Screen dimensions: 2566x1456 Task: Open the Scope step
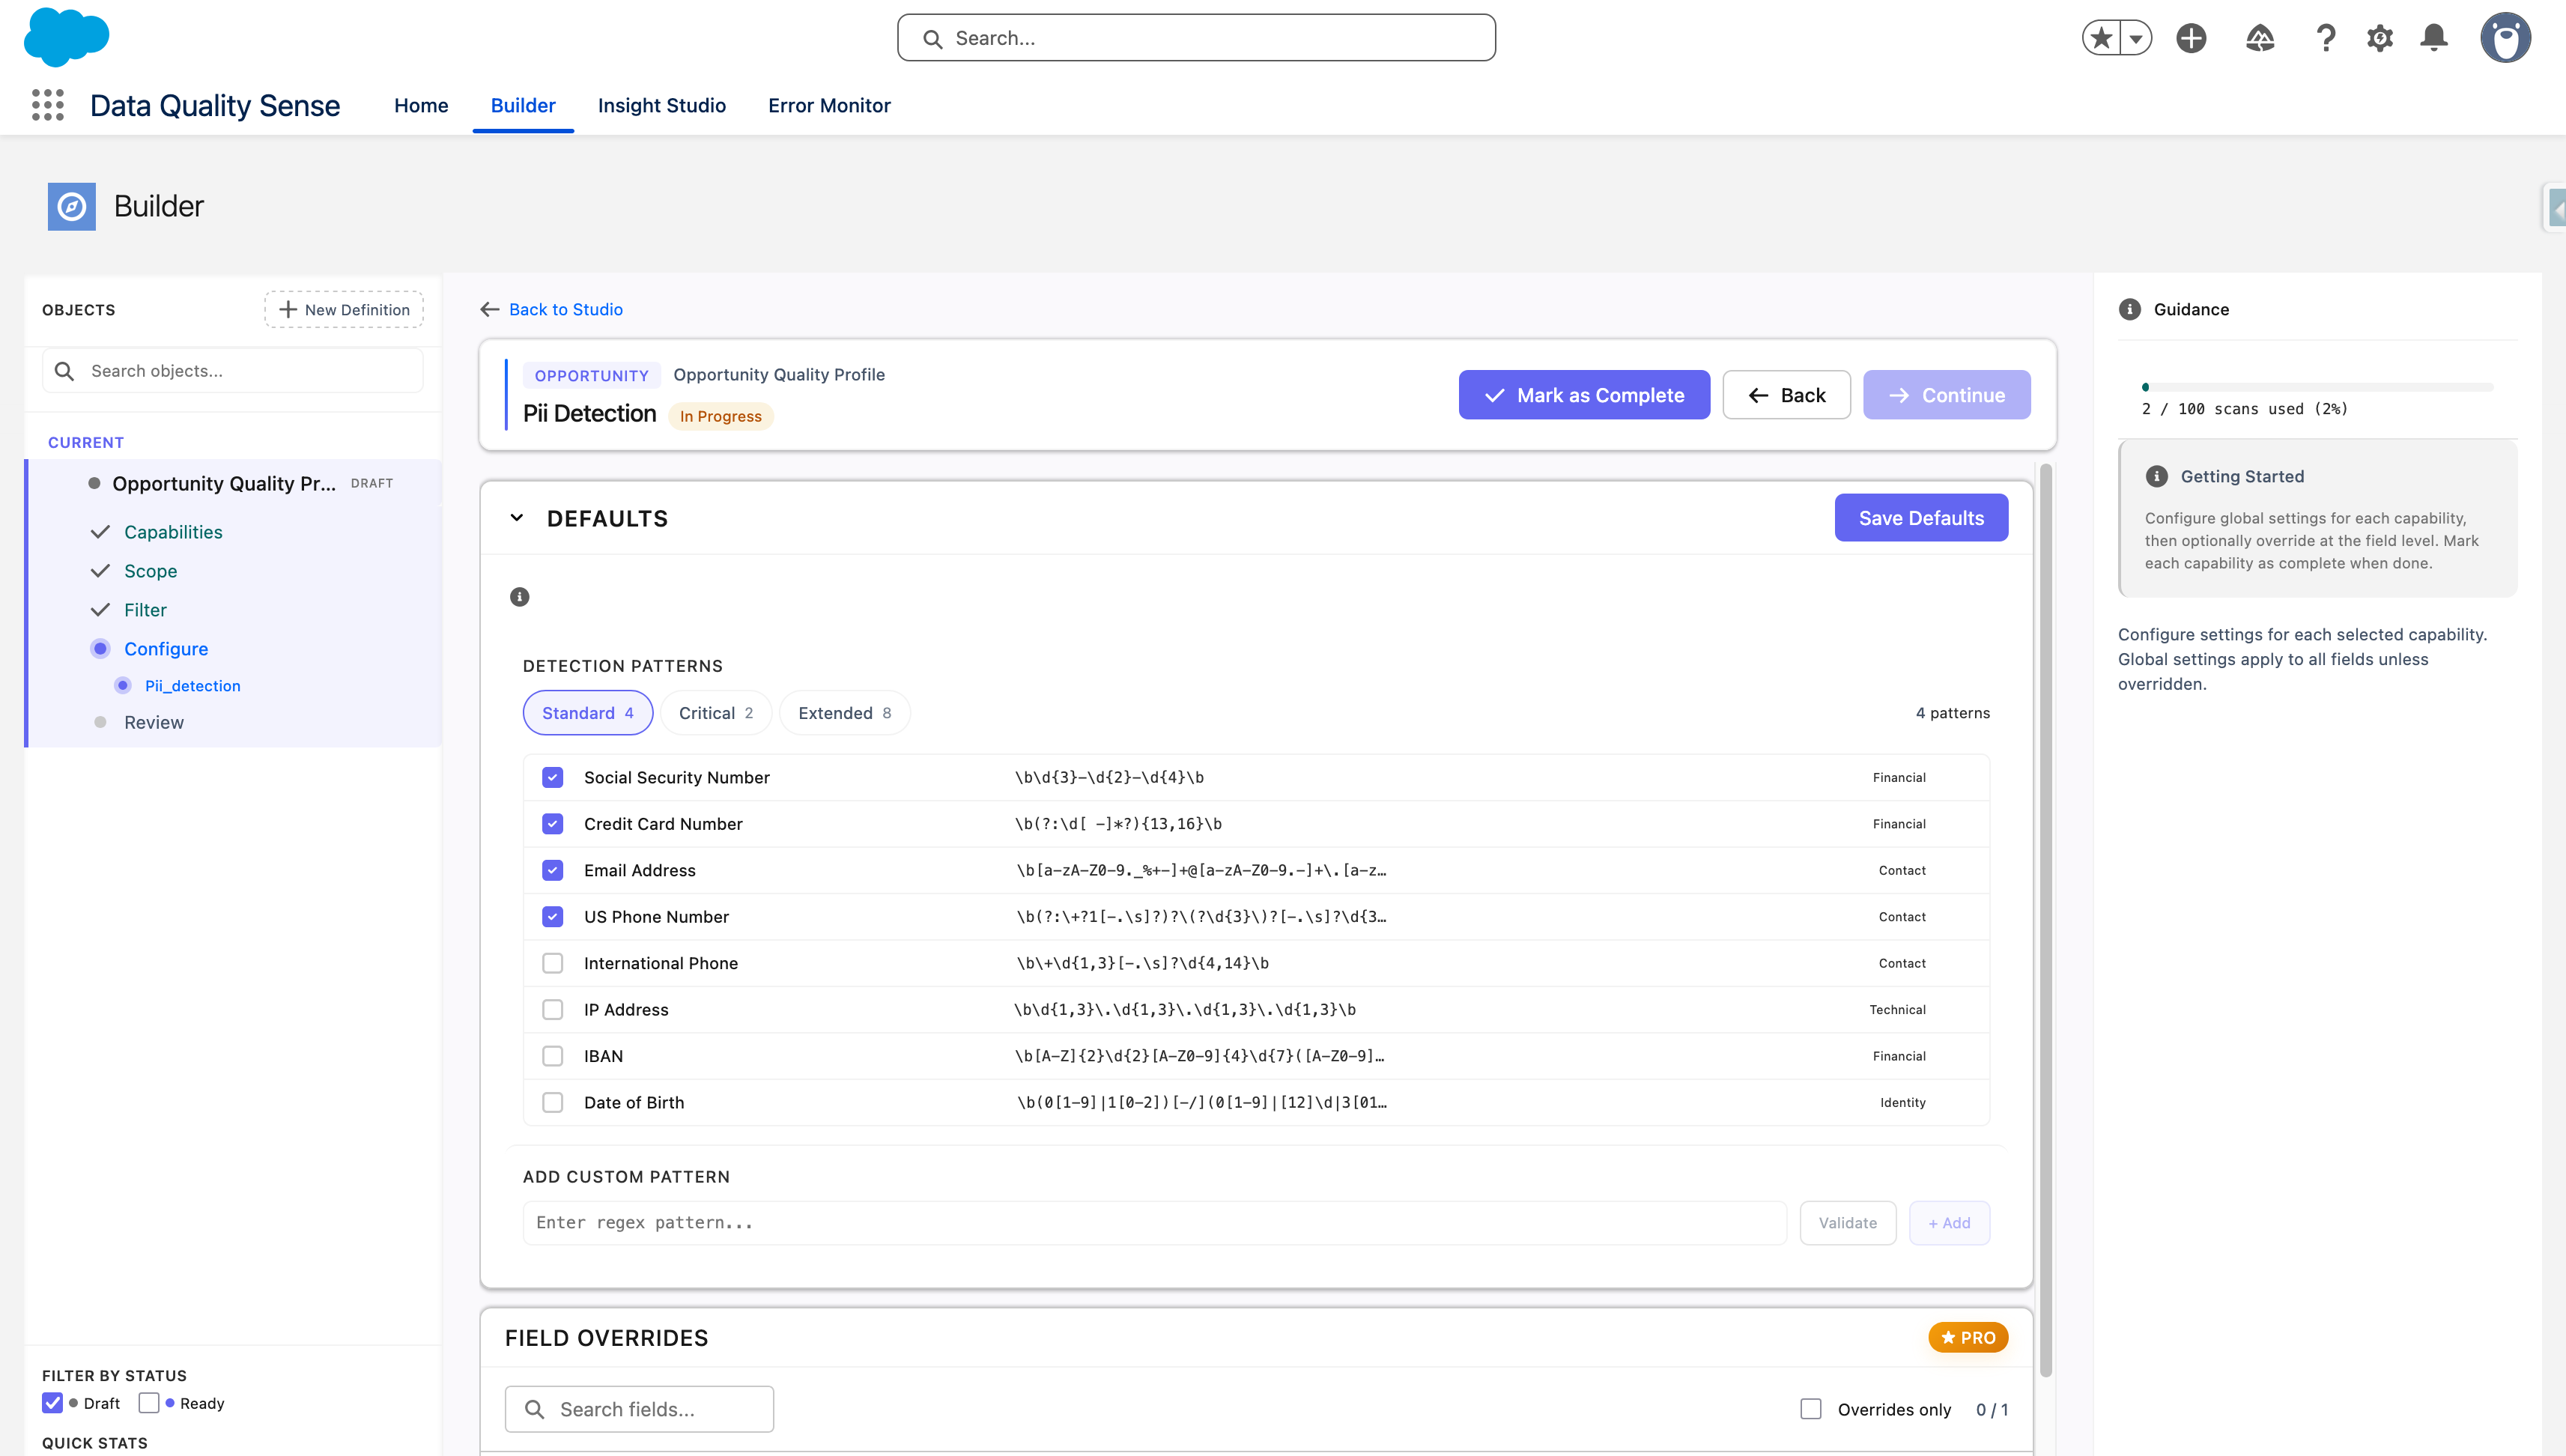[150, 571]
